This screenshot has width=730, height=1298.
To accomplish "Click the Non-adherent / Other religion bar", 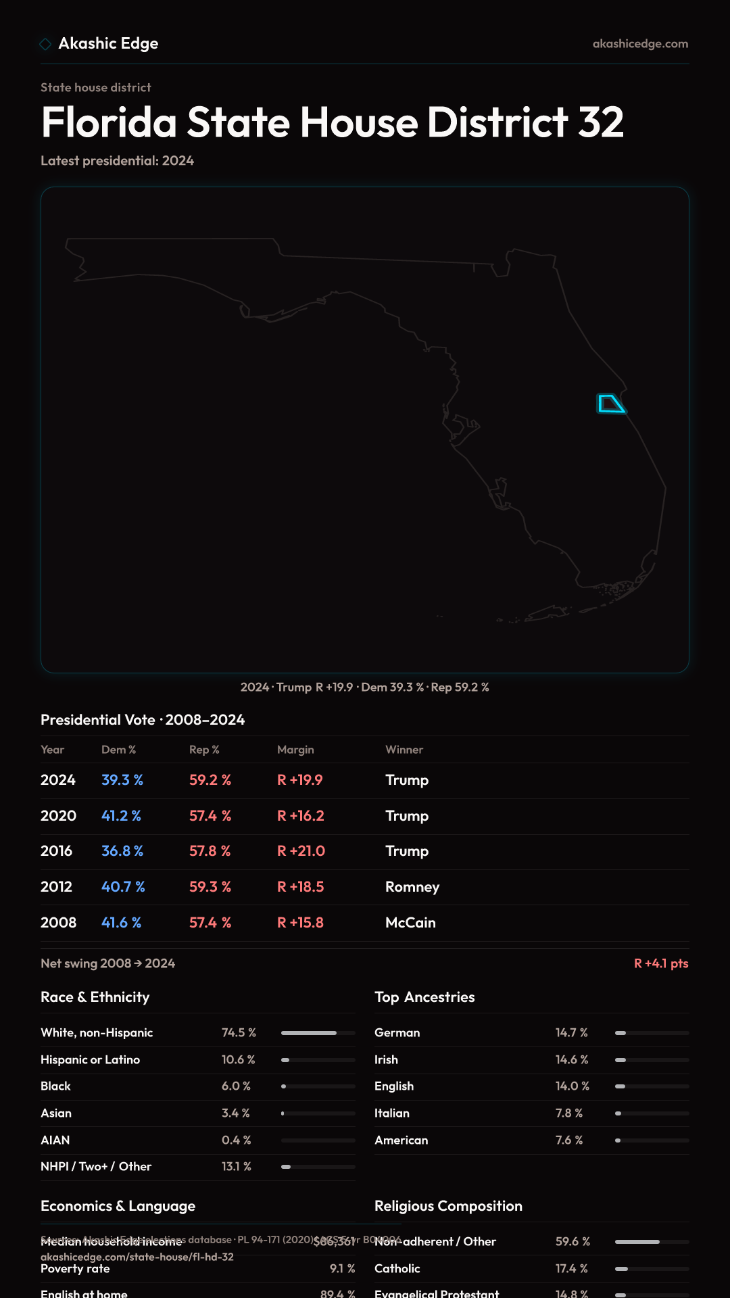I will click(652, 1242).
